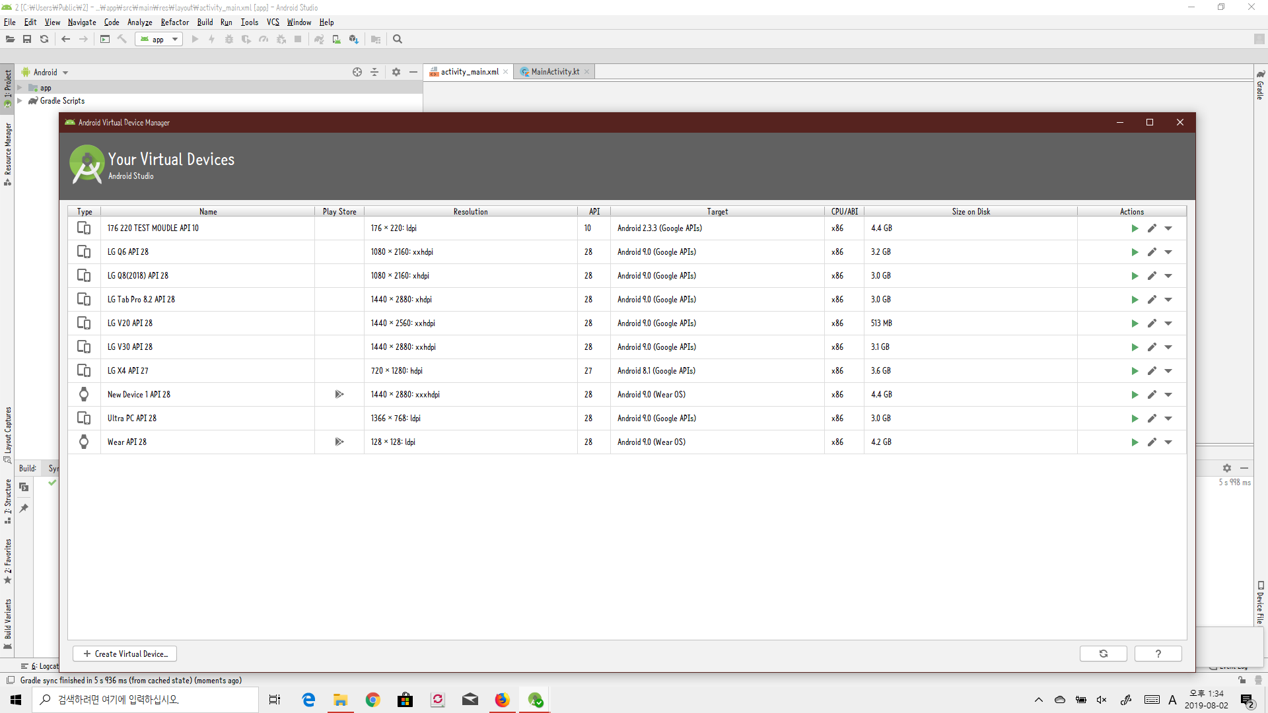Image resolution: width=1268 pixels, height=713 pixels.
Task: Click the Search Everywhere magnifier icon
Action: [x=398, y=40]
